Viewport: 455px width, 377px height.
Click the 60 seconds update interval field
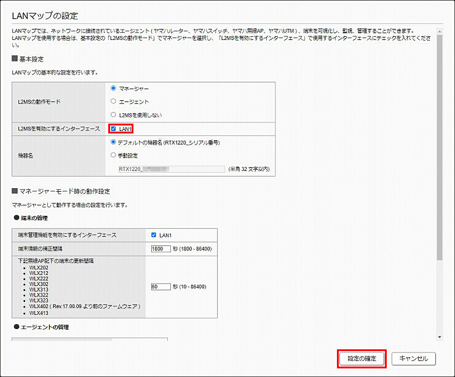(x=160, y=287)
